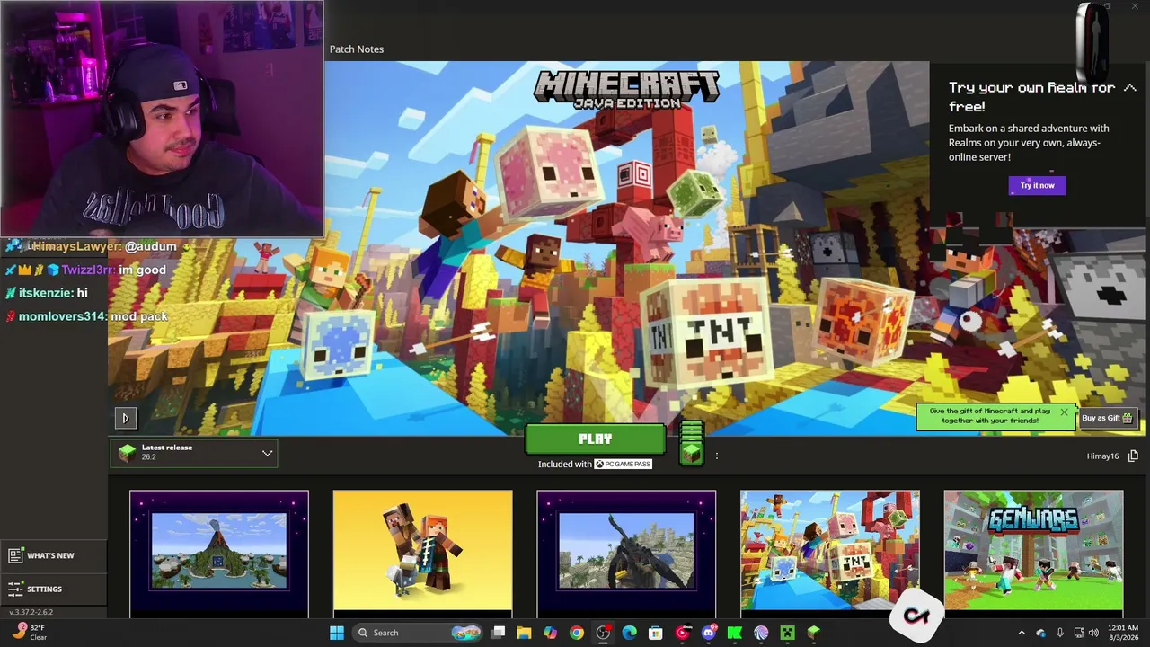This screenshot has width=1150, height=647.
Task: Click the stacked grass blocks installations icon
Action: click(x=691, y=443)
